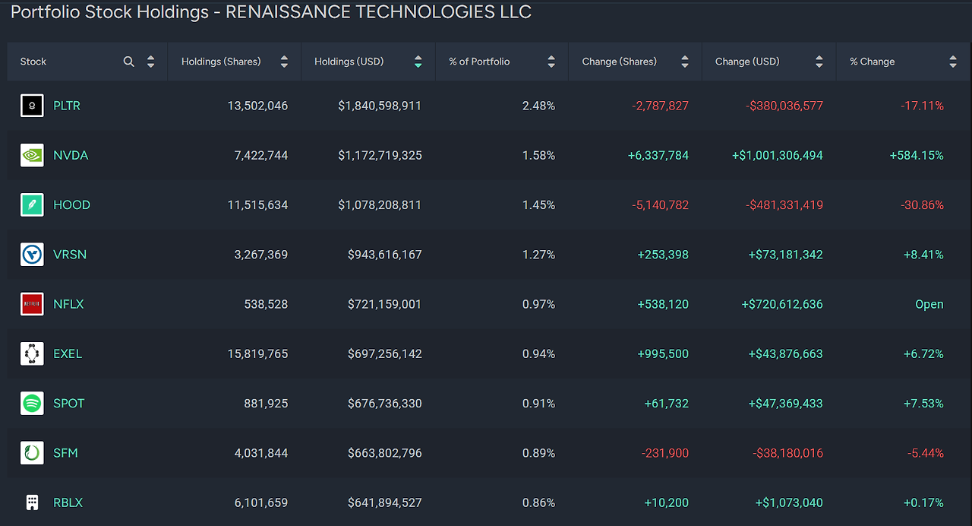Sort the Holdings (Shares) column
The image size is (972, 526).
click(x=284, y=61)
